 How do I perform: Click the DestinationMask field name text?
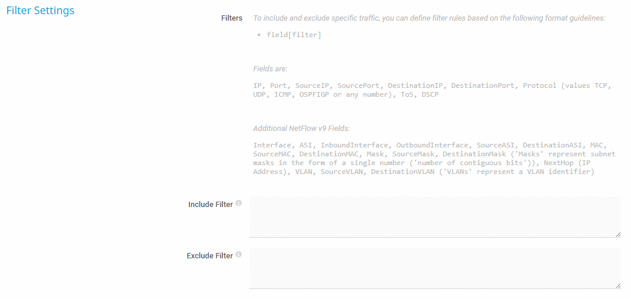click(475, 154)
